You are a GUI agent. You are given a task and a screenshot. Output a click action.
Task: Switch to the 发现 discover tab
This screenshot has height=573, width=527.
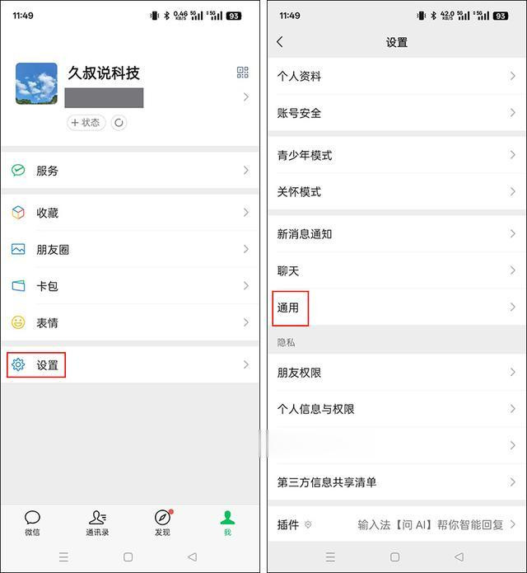162,523
